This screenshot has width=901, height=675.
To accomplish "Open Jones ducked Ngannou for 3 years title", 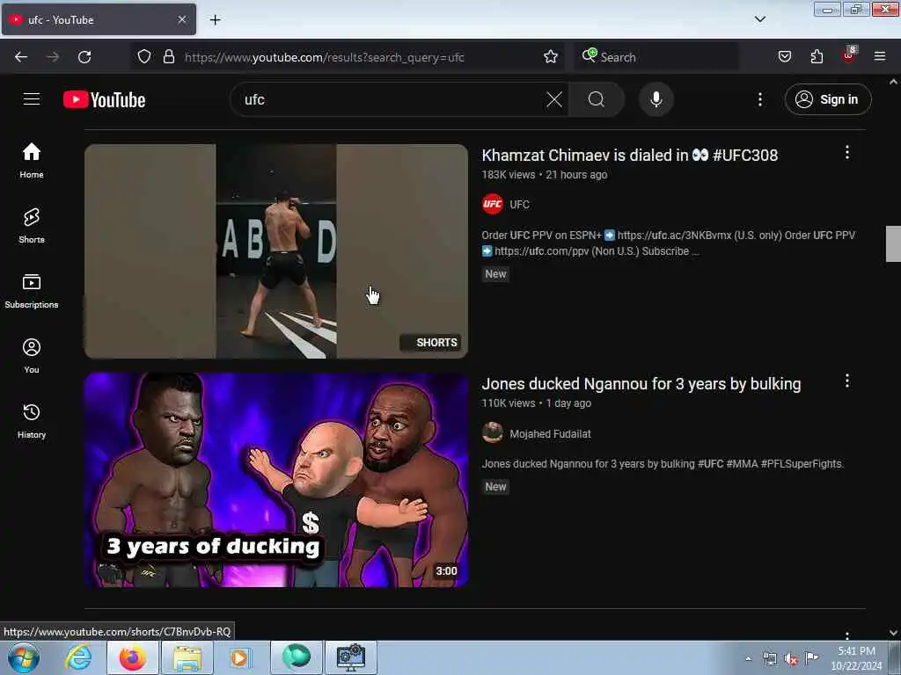I will tap(641, 383).
